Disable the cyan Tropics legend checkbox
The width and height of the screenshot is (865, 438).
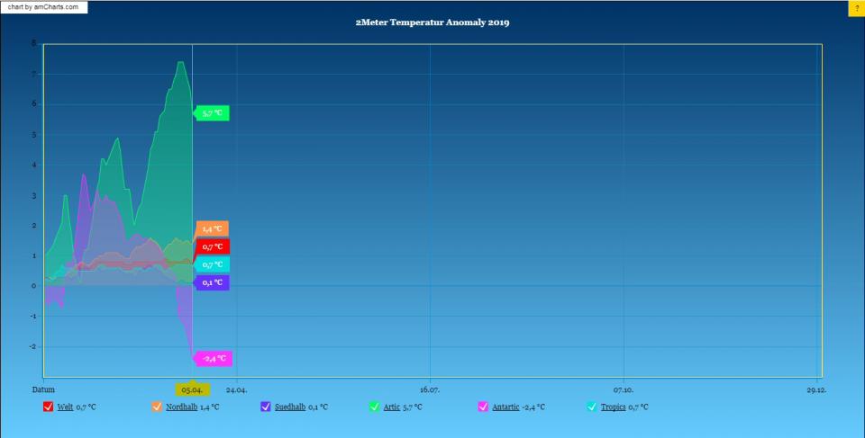pos(592,407)
